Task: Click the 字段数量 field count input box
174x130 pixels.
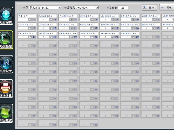Action: pyautogui.click(x=123, y=8)
